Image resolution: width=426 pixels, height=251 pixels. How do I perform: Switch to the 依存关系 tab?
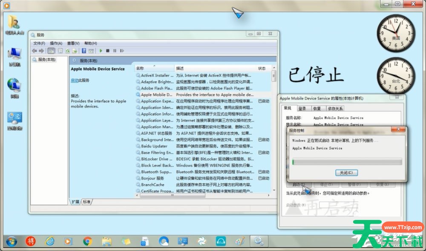click(335, 108)
